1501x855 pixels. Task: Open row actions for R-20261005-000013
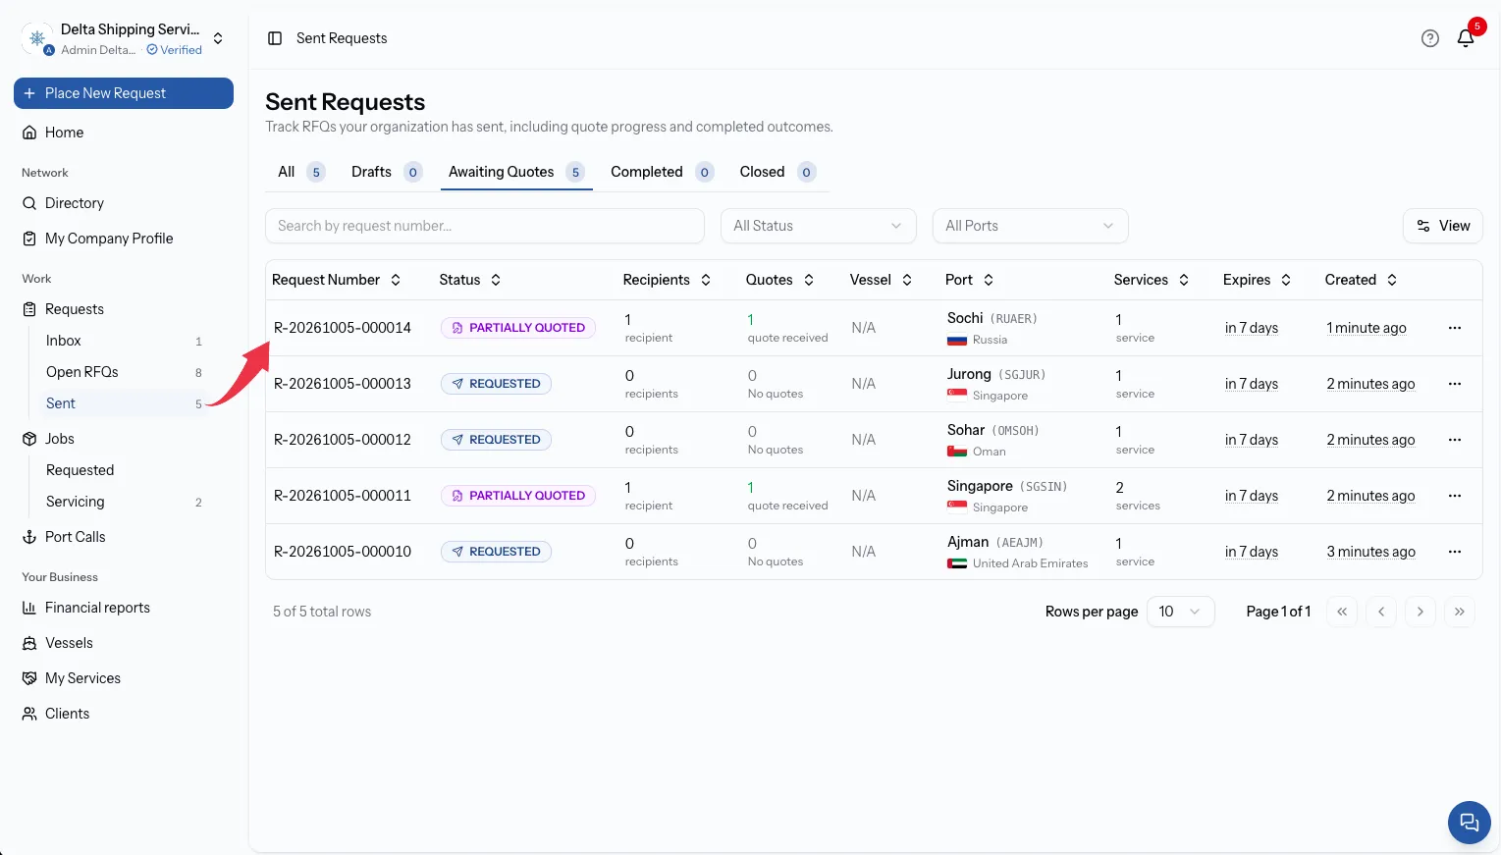tap(1455, 384)
